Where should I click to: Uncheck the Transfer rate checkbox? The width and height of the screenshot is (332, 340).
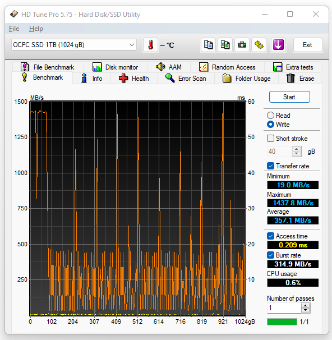point(270,166)
